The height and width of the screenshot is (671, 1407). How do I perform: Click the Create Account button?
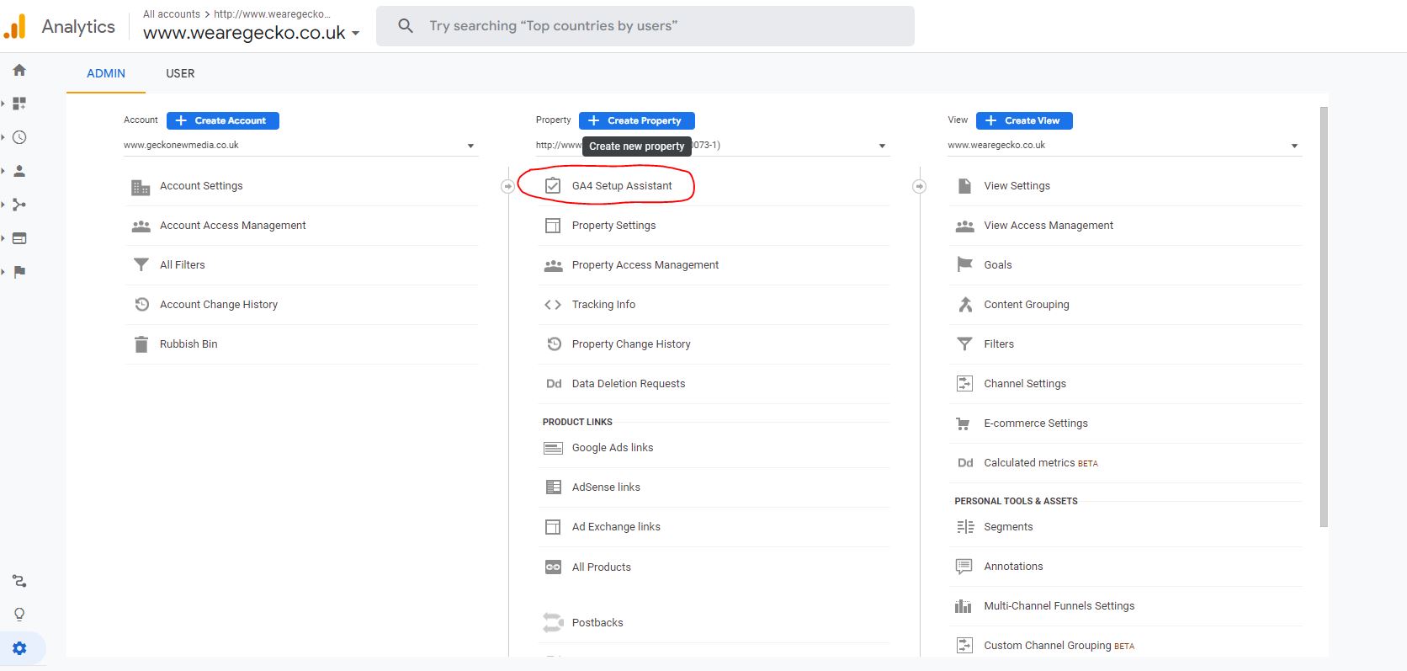tap(223, 120)
